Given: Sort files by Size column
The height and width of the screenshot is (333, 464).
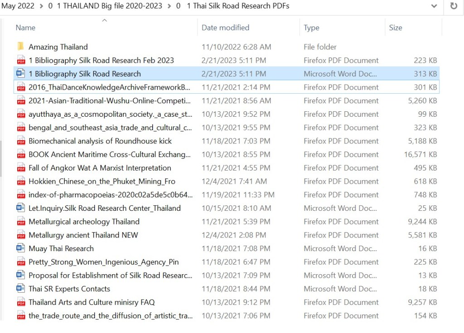Looking at the screenshot, I should (395, 28).
